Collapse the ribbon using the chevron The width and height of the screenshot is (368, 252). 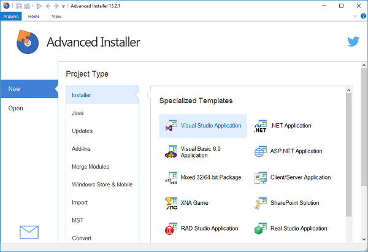click(x=355, y=17)
